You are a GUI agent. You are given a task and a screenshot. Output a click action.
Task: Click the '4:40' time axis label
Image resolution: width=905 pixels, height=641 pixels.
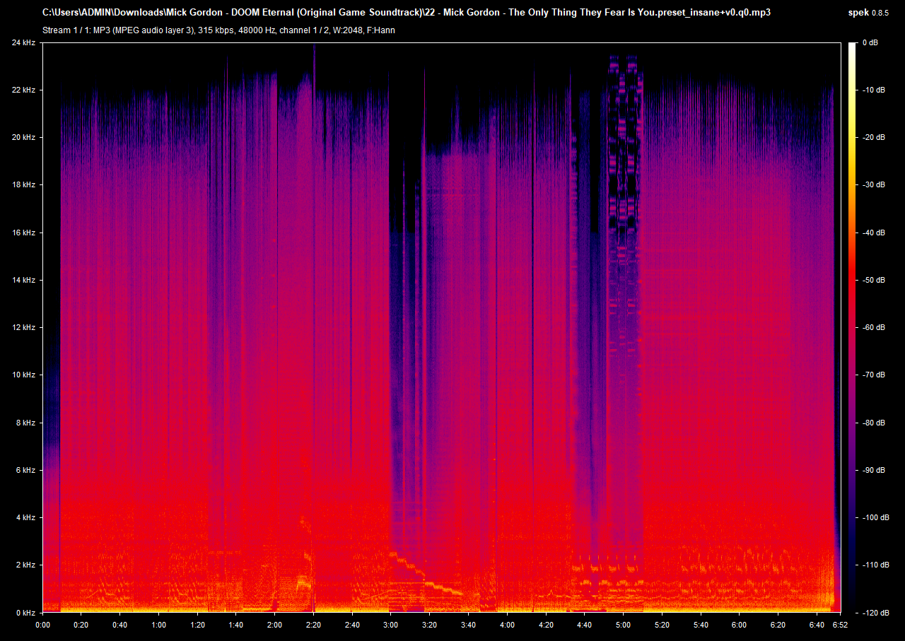(584, 625)
